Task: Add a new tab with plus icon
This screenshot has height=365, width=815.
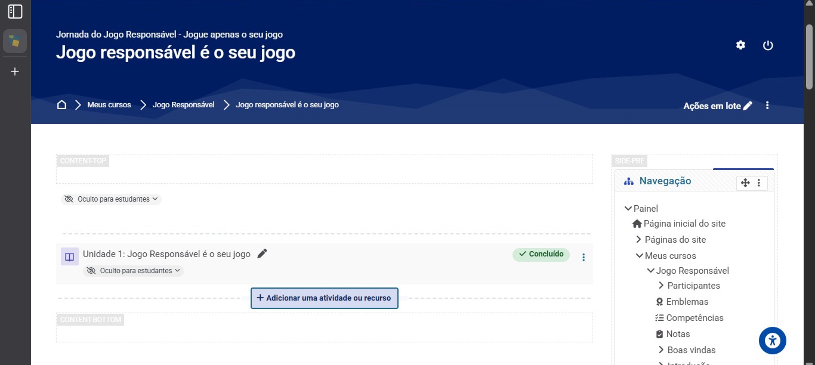Action: click(x=15, y=72)
